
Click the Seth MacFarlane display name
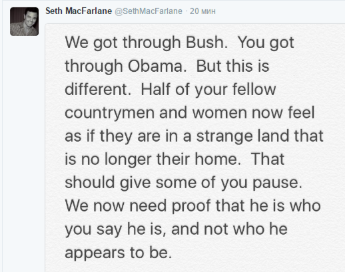[79, 11]
